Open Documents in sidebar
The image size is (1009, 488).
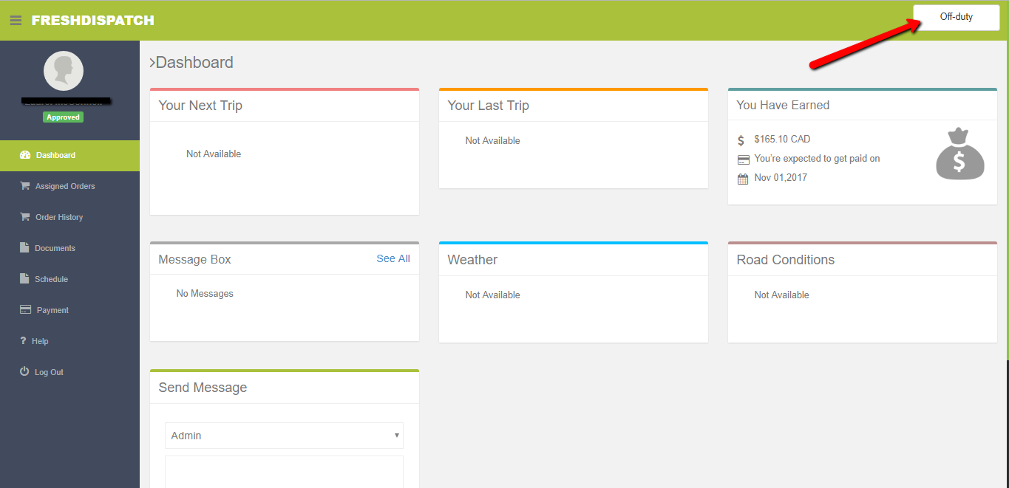click(x=69, y=249)
